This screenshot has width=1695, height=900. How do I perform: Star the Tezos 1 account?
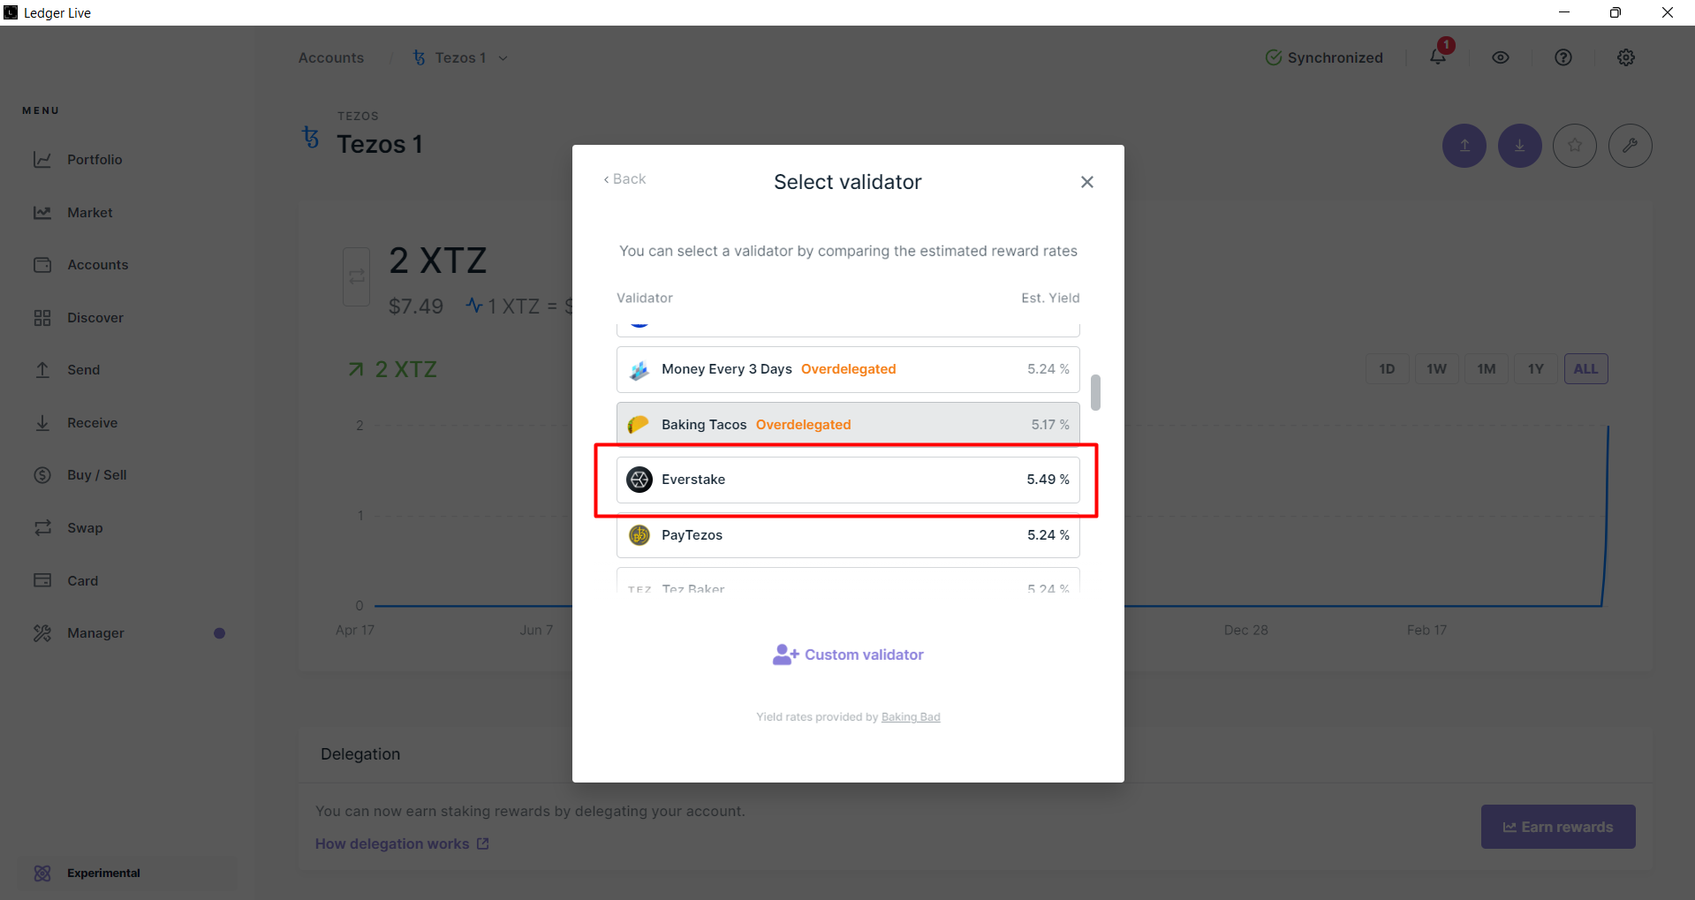(x=1575, y=146)
